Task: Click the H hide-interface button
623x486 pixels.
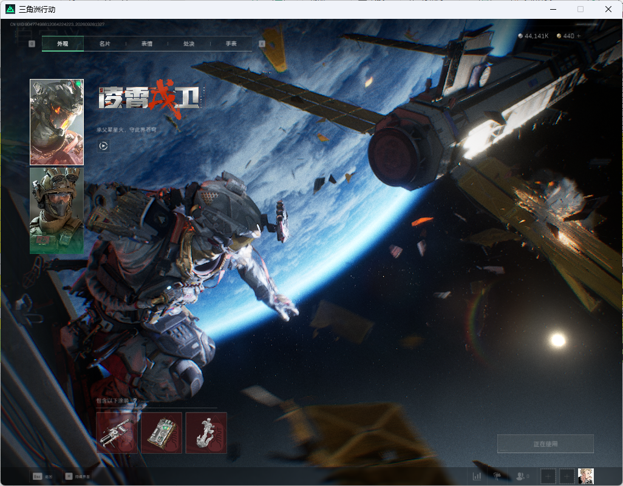Action: pos(78,476)
